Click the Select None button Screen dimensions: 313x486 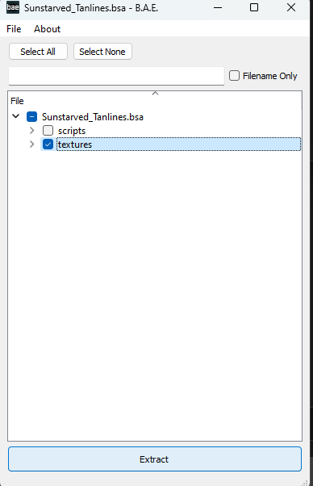tap(102, 52)
